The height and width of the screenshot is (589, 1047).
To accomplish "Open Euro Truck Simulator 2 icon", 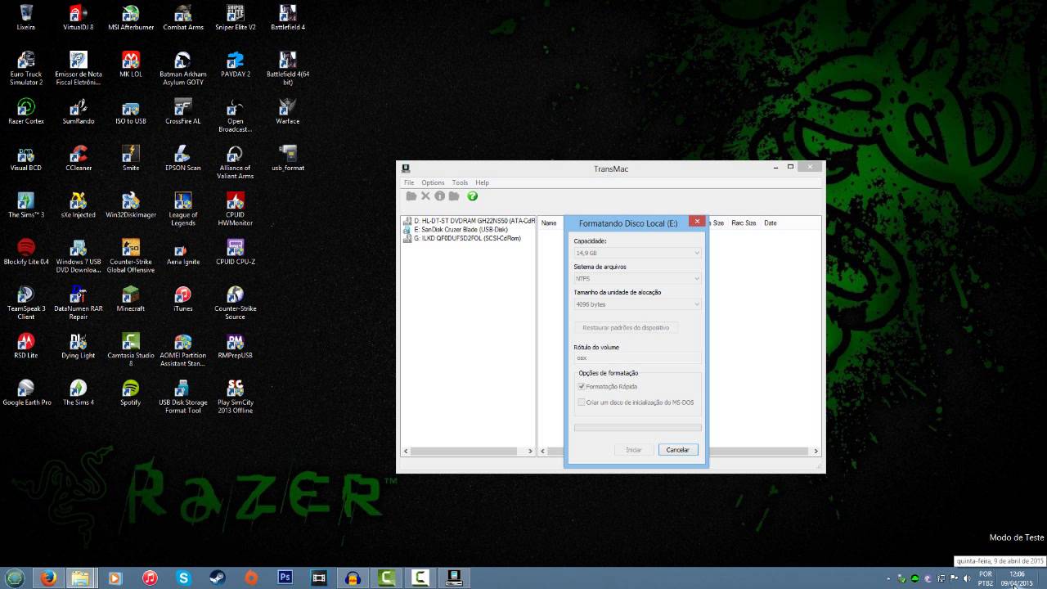I will pos(26,68).
